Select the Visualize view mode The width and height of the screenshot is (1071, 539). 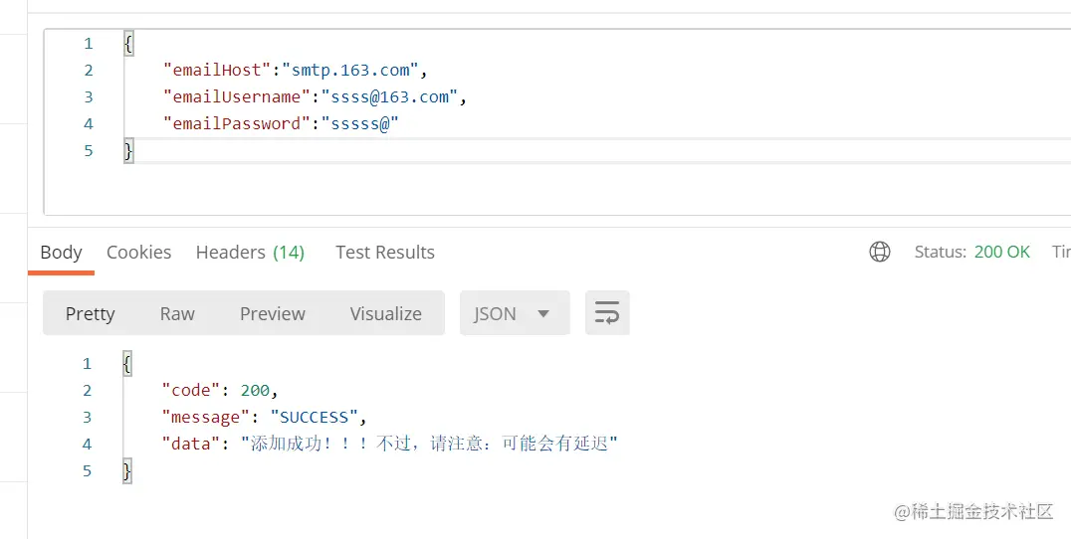click(386, 314)
